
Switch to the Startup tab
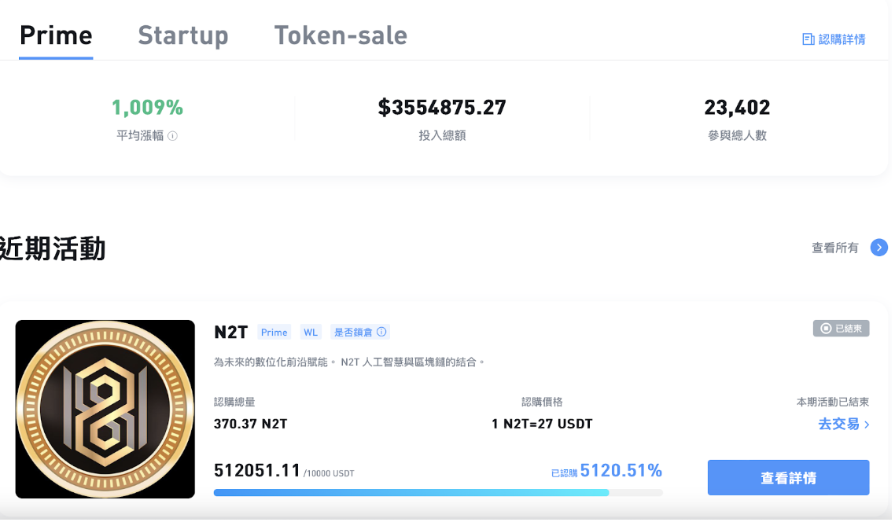point(182,35)
